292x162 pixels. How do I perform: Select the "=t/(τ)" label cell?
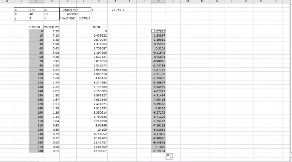click(99, 27)
